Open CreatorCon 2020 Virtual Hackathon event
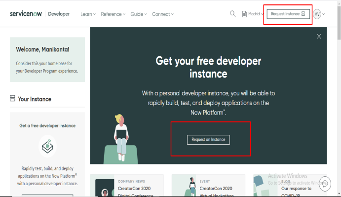 208,186
